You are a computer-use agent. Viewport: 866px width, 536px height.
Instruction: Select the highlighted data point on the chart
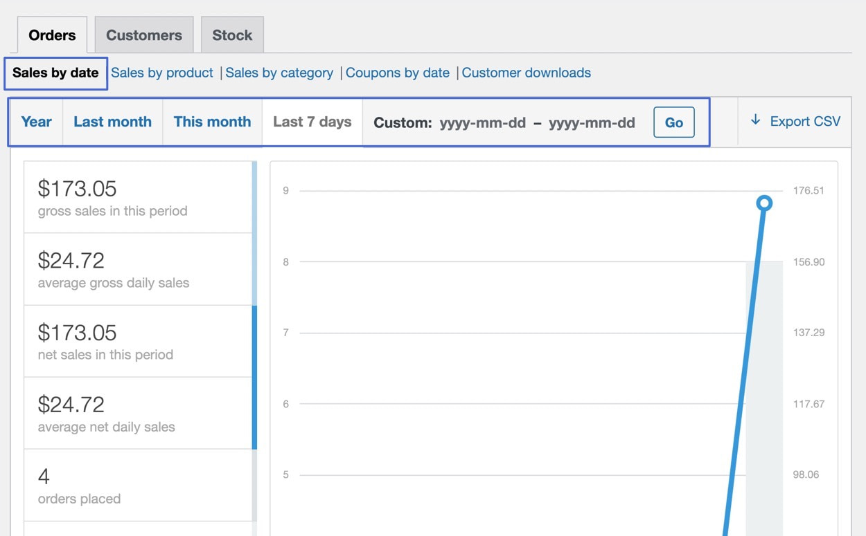(764, 203)
